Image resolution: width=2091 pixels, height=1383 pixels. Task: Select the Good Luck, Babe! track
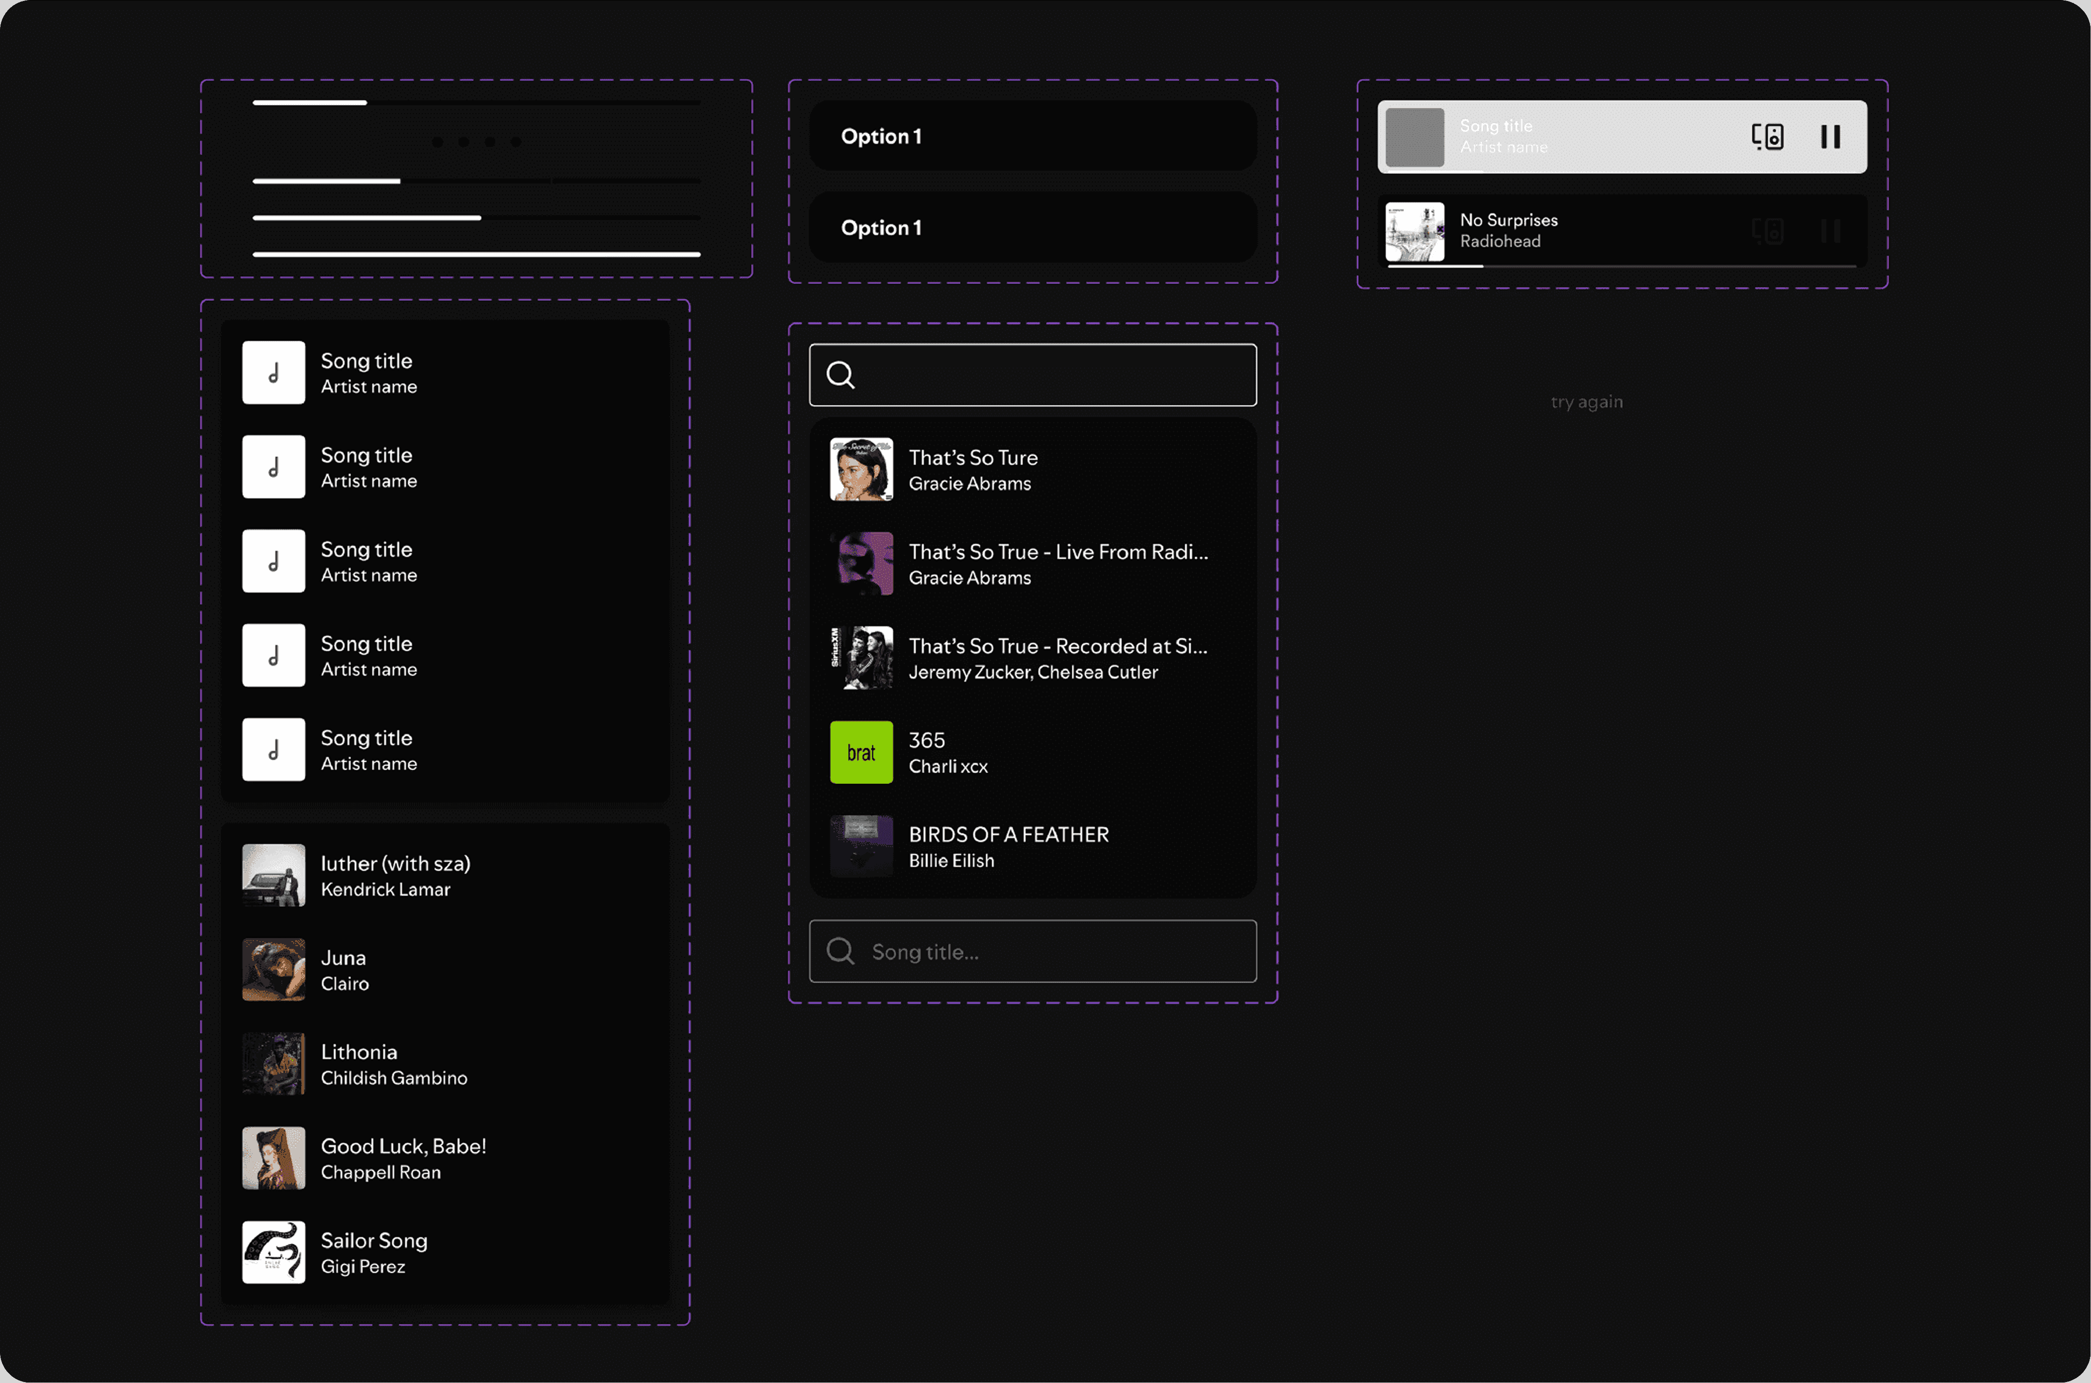(x=403, y=1158)
